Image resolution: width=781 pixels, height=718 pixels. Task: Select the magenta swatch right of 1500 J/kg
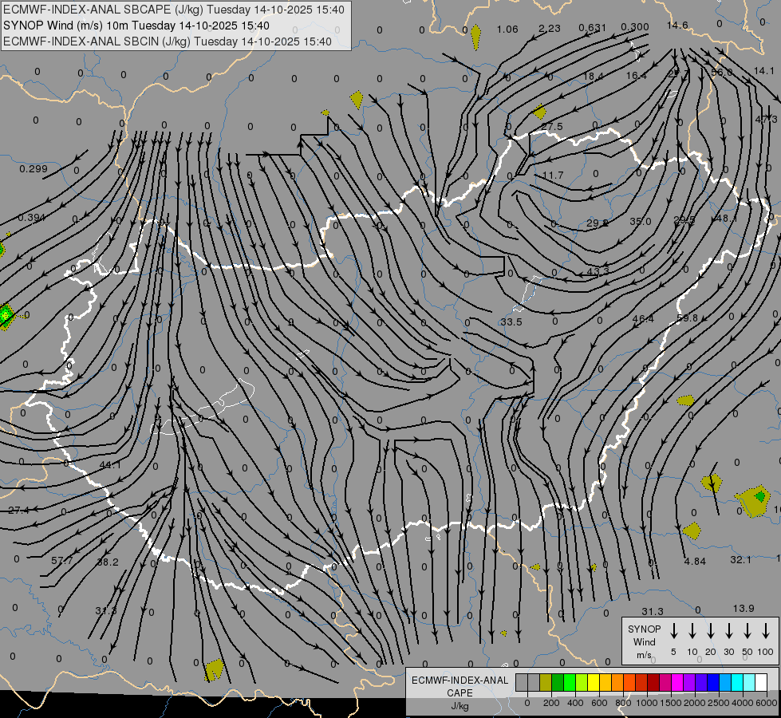(x=677, y=682)
